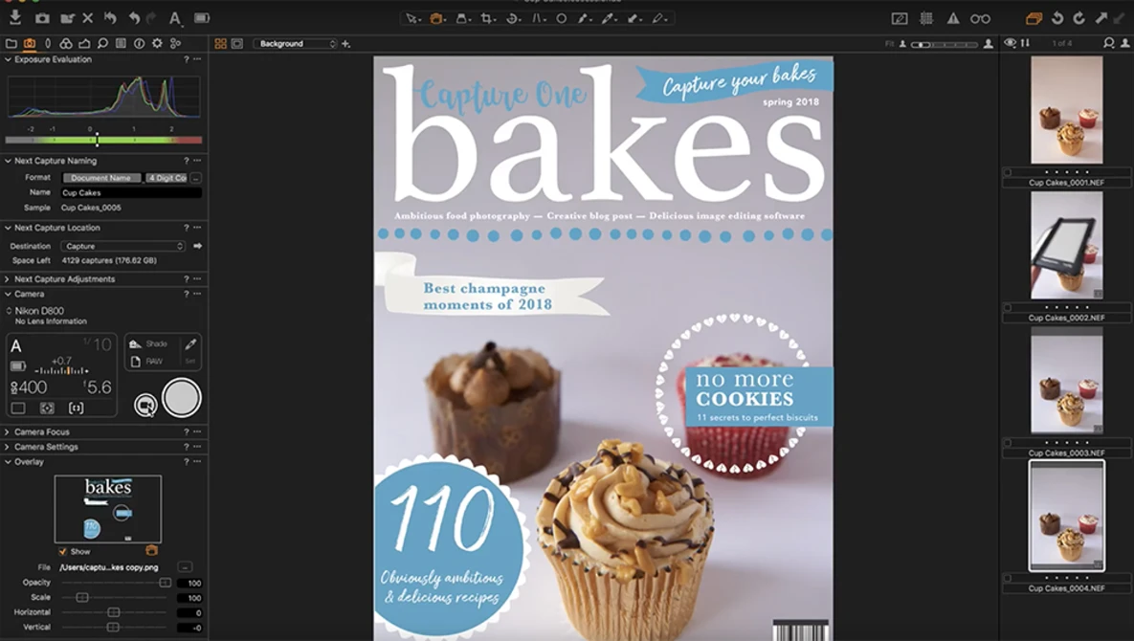Select the Keystone tool
Image resolution: width=1134 pixels, height=641 pixels.
coord(538,19)
